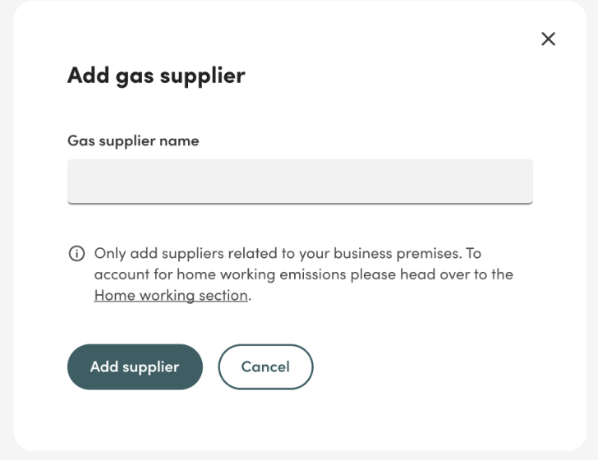Select the empty supplier name text box
The width and height of the screenshot is (598, 460).
coord(300,182)
